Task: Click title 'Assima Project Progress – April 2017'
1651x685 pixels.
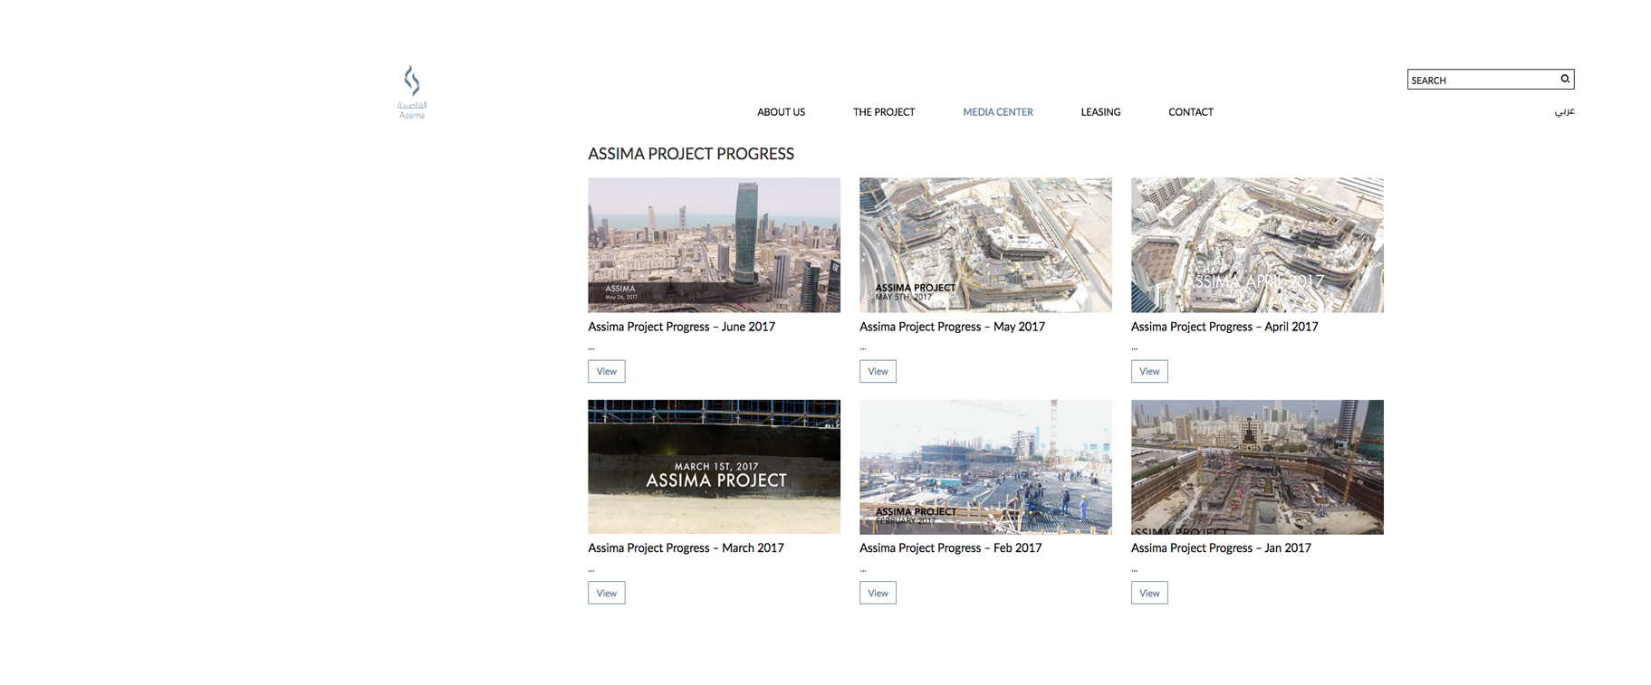Action: (1224, 327)
